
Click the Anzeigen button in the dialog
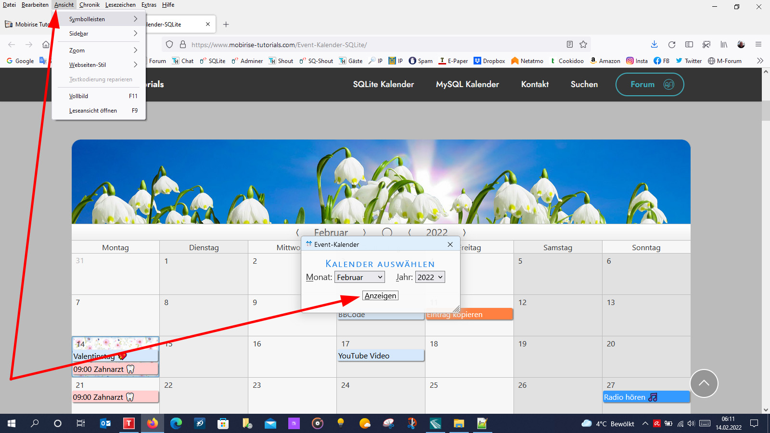tap(380, 296)
